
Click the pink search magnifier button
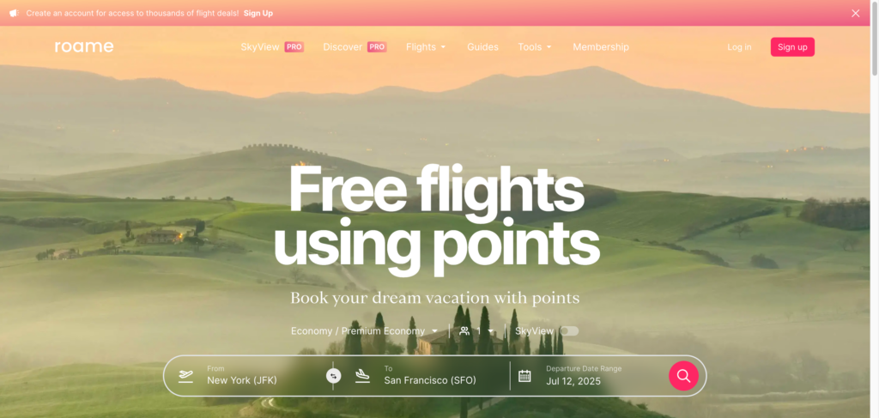click(683, 376)
